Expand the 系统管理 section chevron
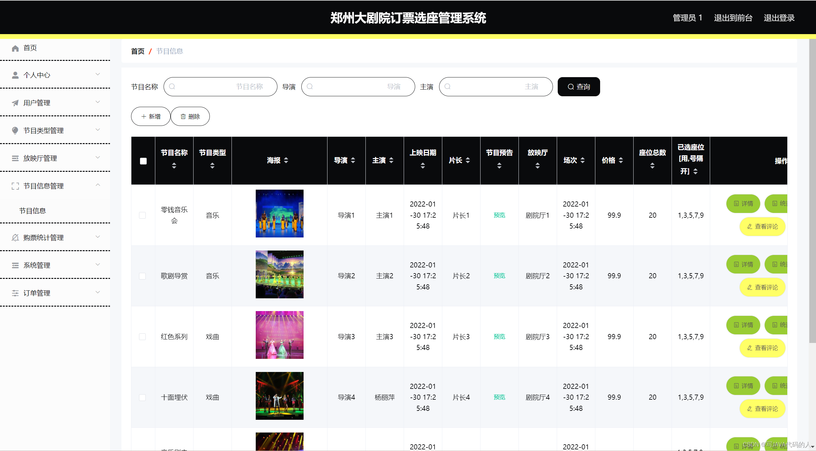Viewport: 816px width, 451px height. click(x=98, y=265)
